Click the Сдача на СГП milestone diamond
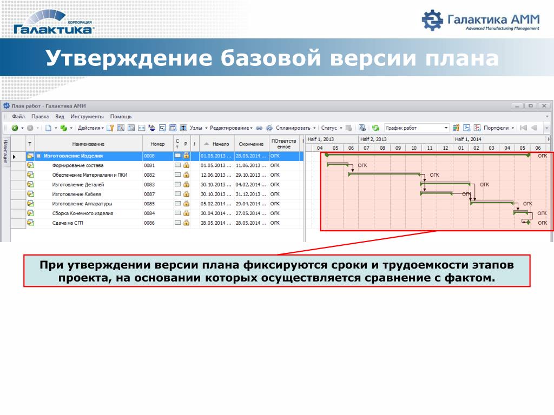The height and width of the screenshot is (415, 554). tap(528, 222)
